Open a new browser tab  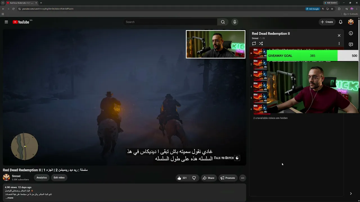(41, 3)
